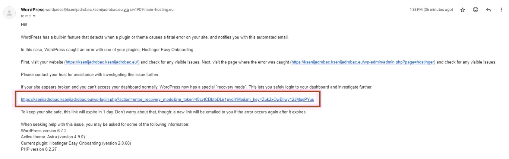Open the wp-admin hostinger page link
The image size is (509, 159).
[x=363, y=62]
